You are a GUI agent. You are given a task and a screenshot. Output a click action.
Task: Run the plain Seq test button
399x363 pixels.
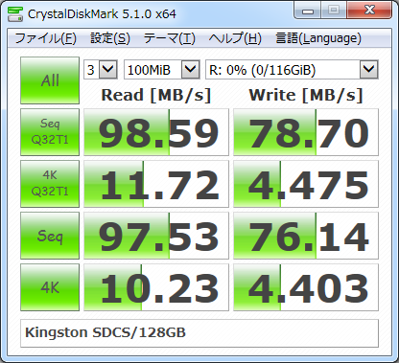coord(50,236)
